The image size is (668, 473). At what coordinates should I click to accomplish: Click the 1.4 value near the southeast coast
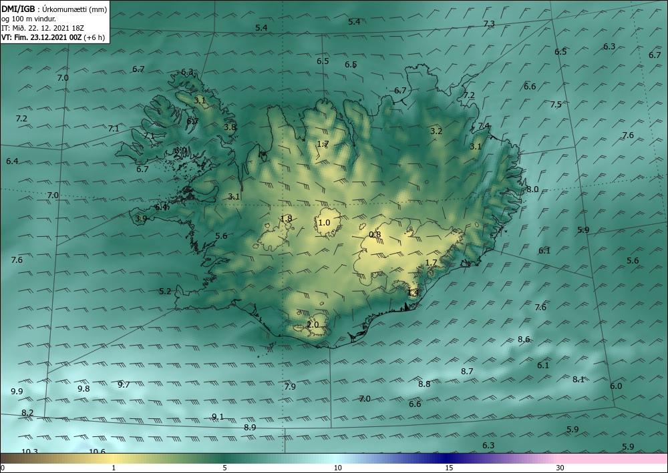413,292
